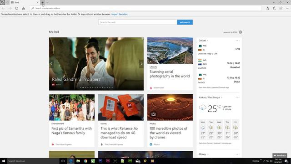This screenshot has width=291, height=164.
Task: Go to the Home page icon
Action: point(23,8)
